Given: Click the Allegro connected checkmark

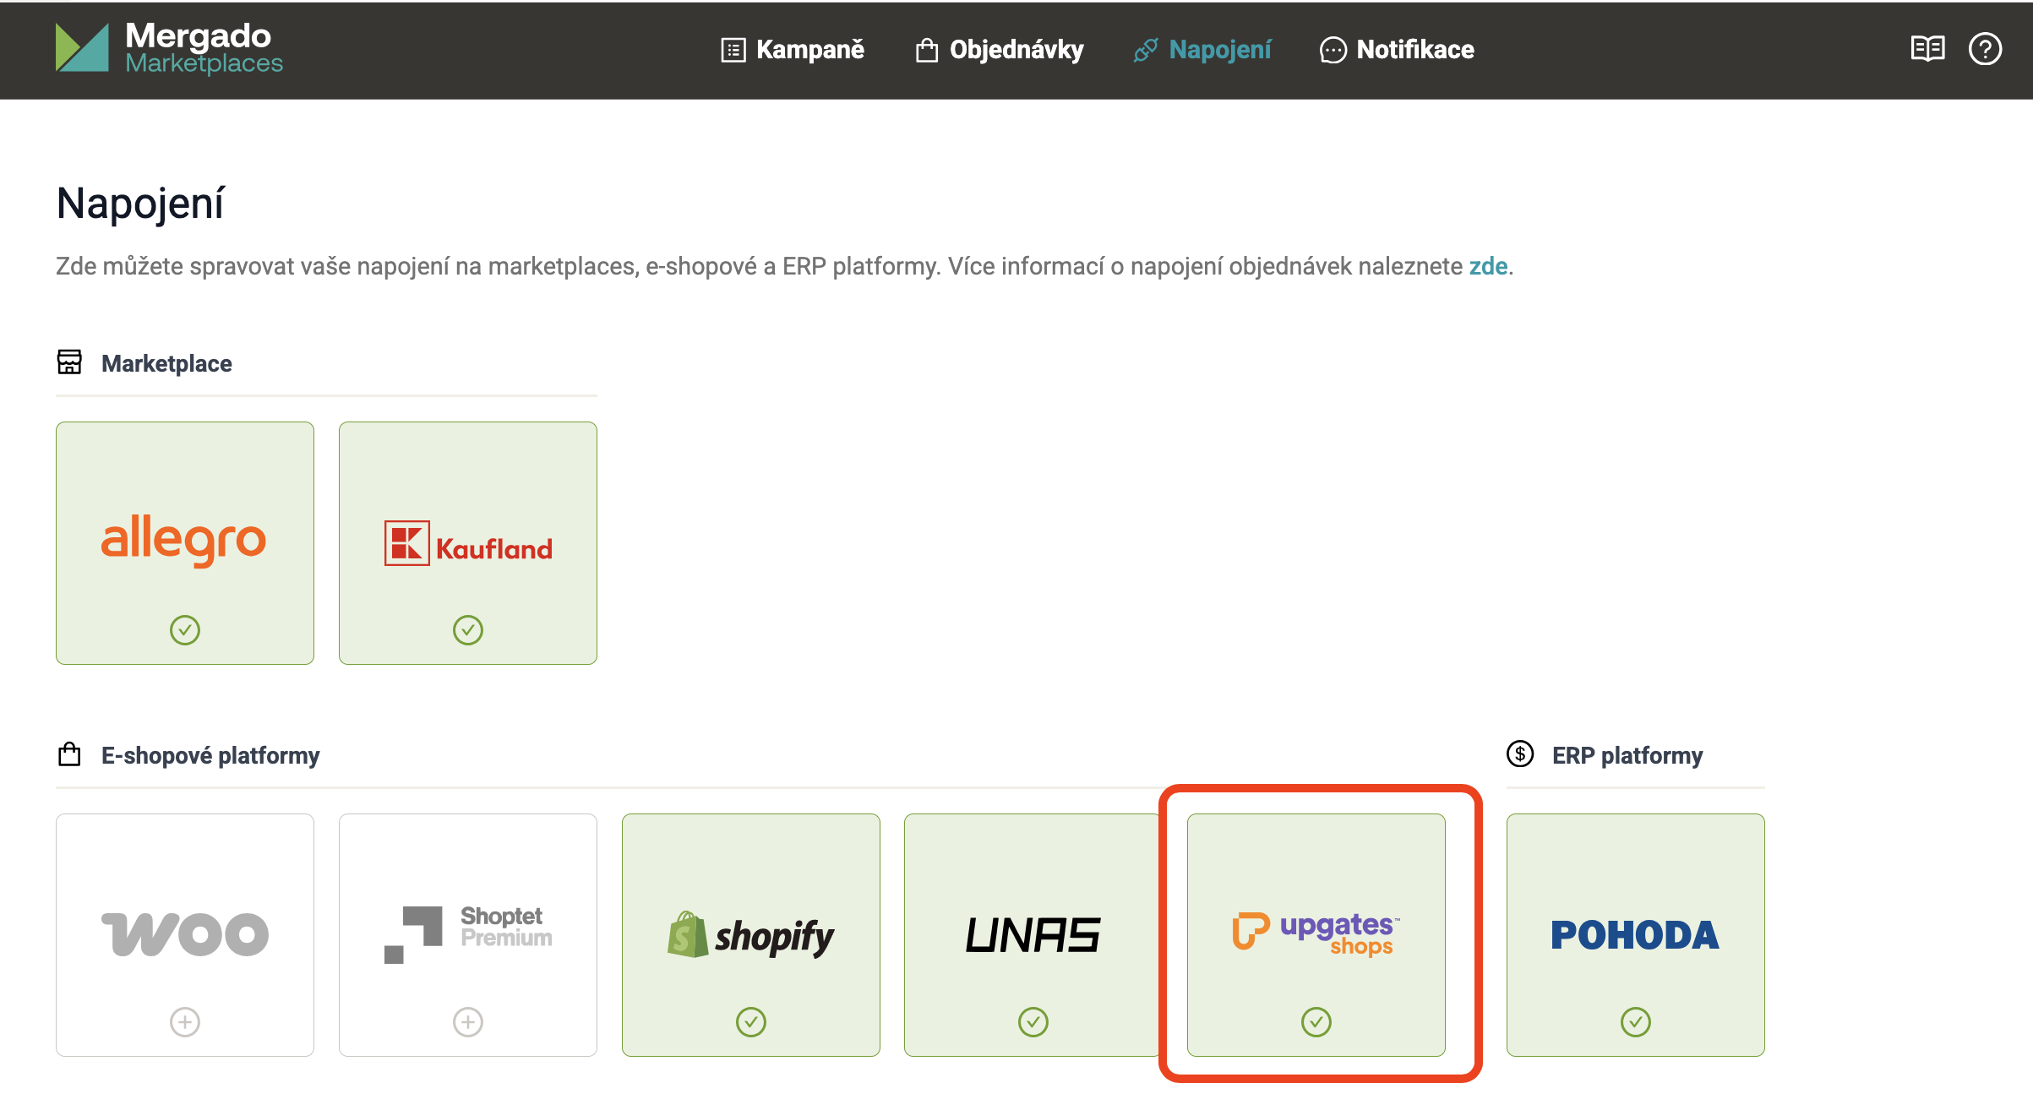Looking at the screenshot, I should pos(185,629).
